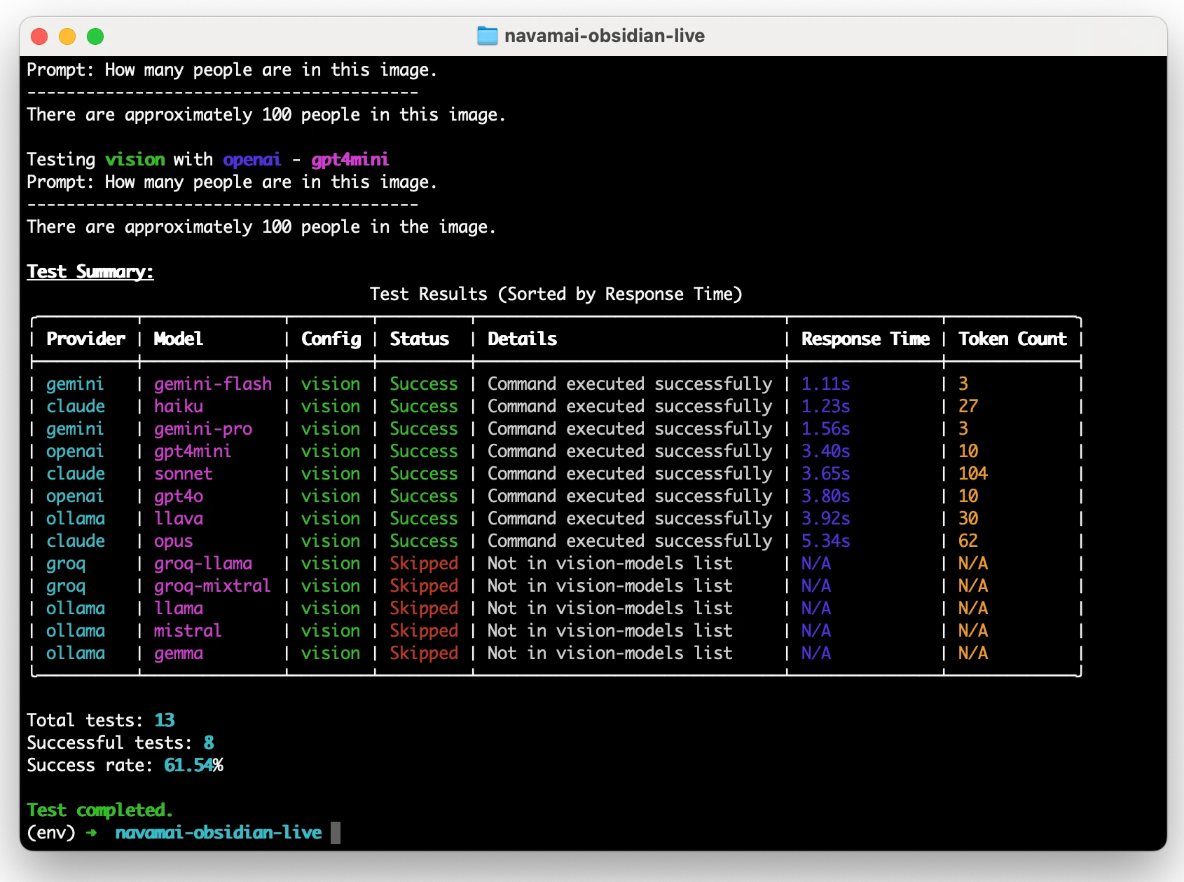The height and width of the screenshot is (882, 1184).
Task: Click the ollama provider in llava row
Action: point(76,518)
